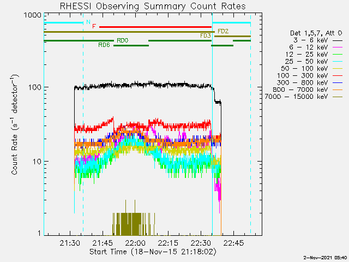Click the '100 - 300 keV' legend label
The image size is (349, 262).
[x=303, y=75]
